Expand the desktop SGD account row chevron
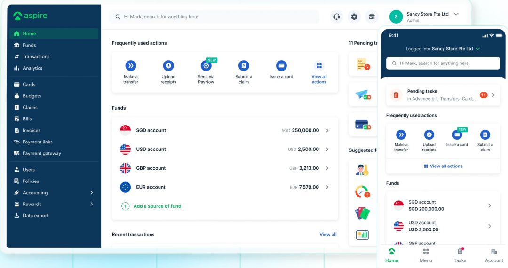 [x=327, y=131]
